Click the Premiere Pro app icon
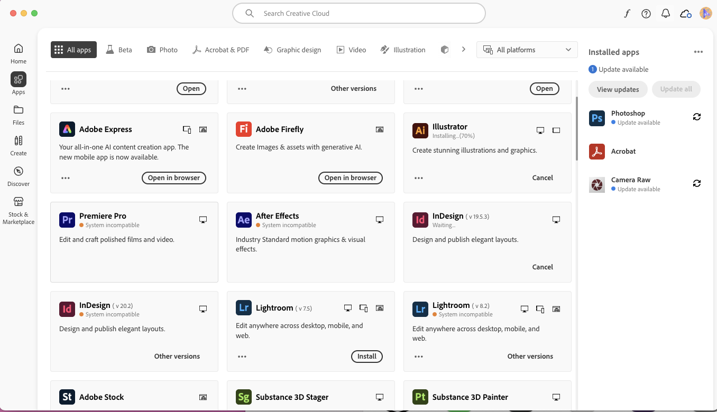Image resolution: width=717 pixels, height=412 pixels. [x=67, y=220]
